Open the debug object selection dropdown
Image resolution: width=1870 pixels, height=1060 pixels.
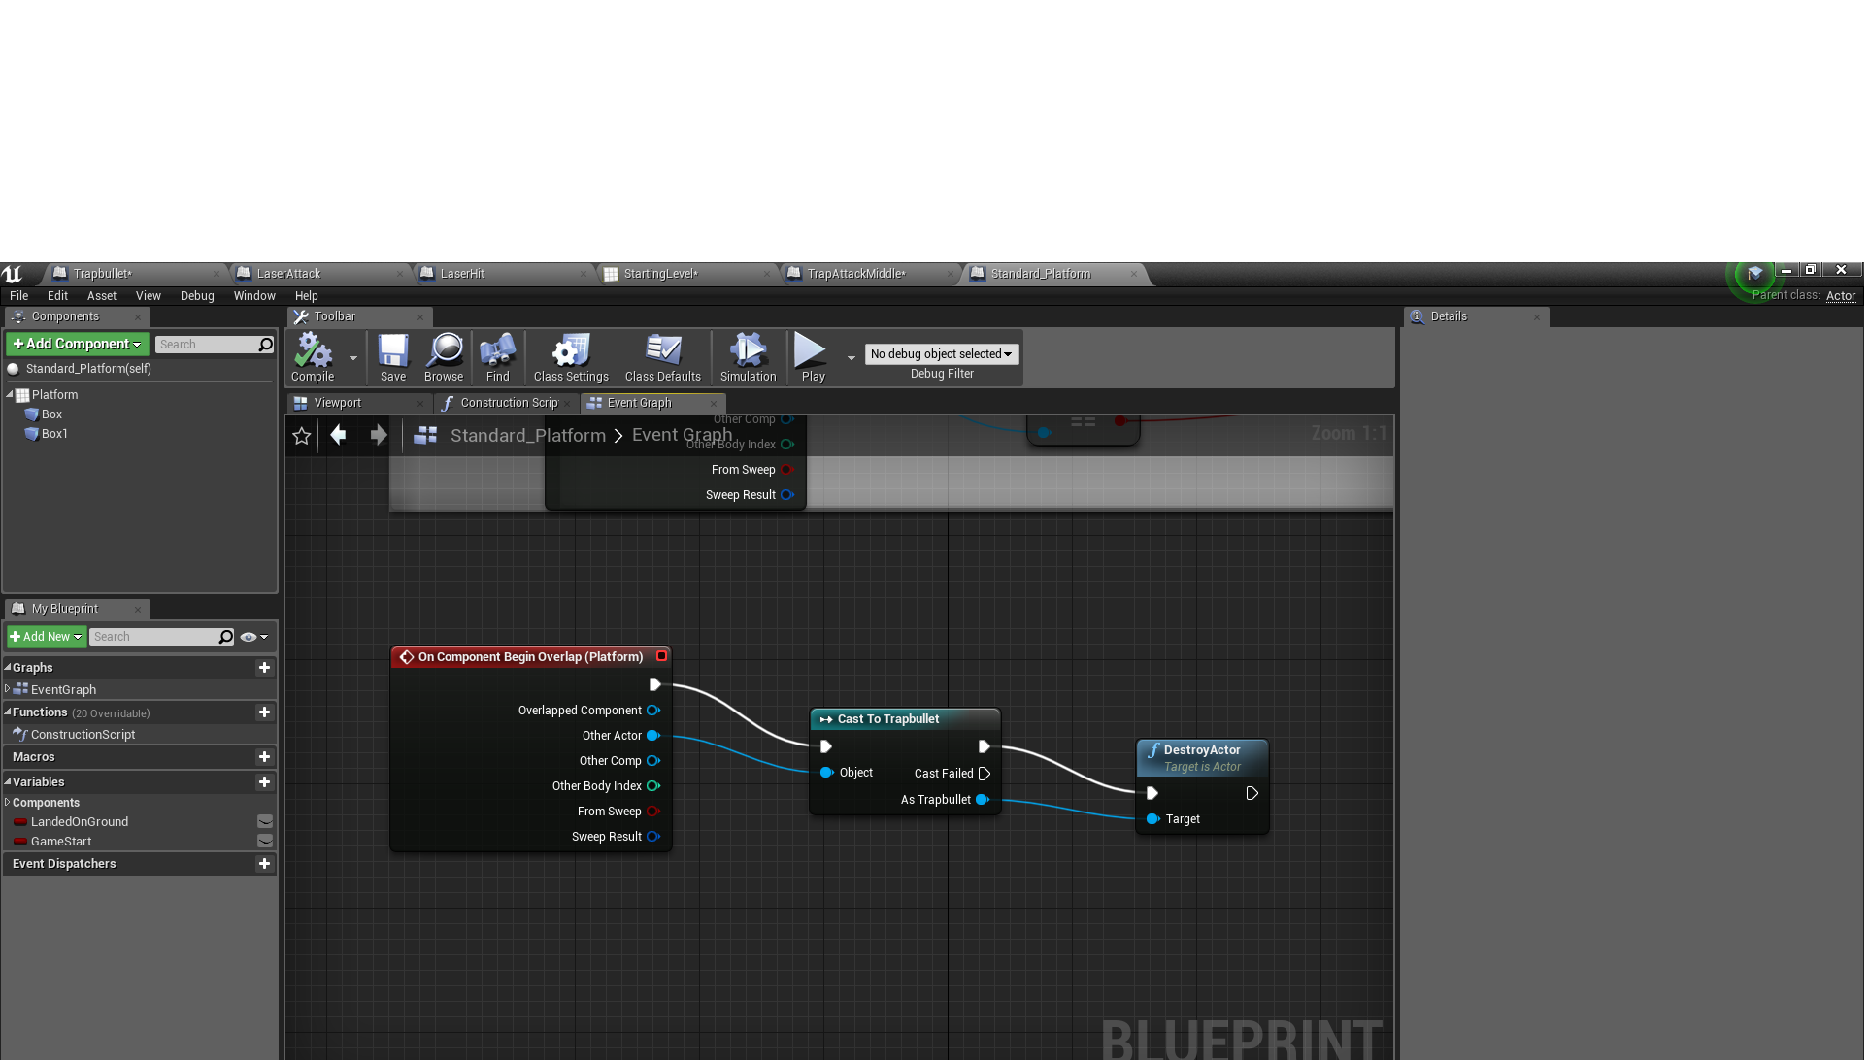pyautogui.click(x=941, y=354)
